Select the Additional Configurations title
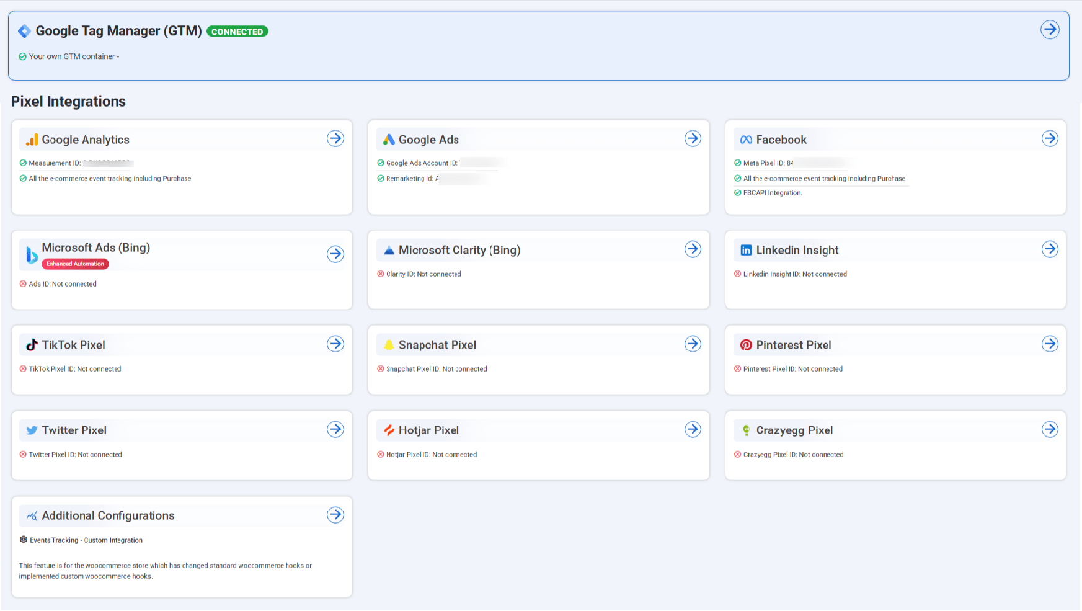Image resolution: width=1082 pixels, height=611 pixels. click(108, 516)
